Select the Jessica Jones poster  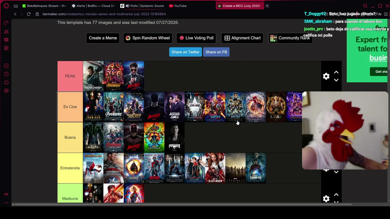175,107
